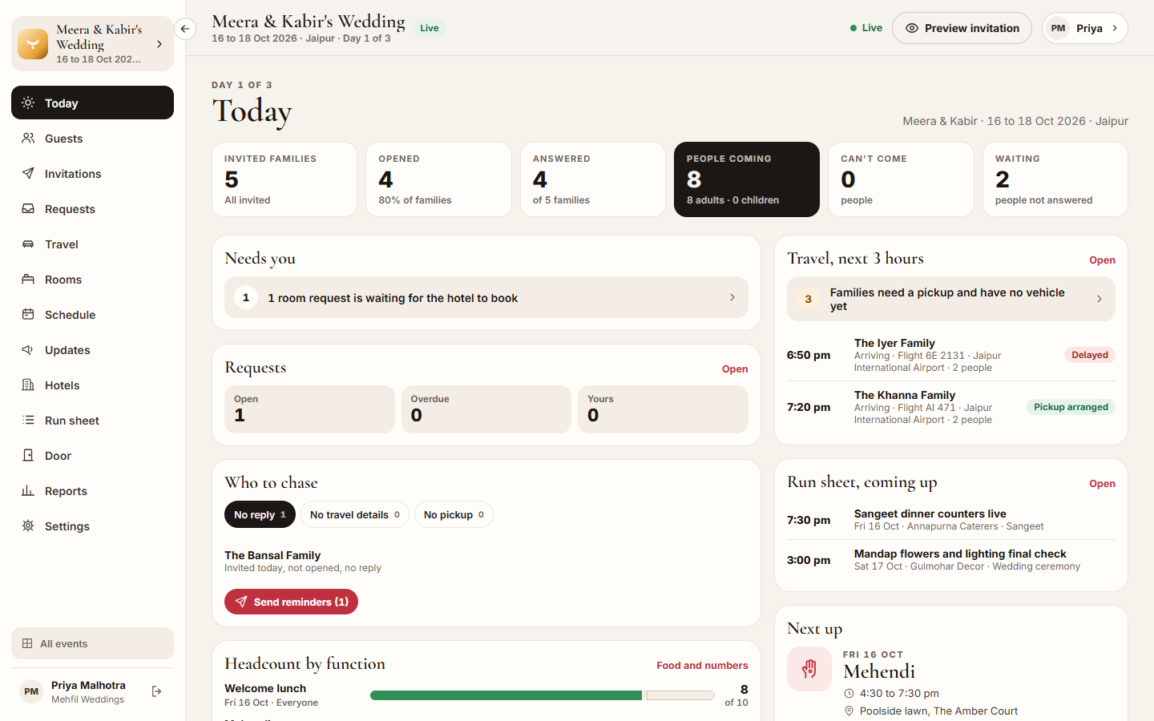
Task: Click the green Live badge beside wedding title
Action: tap(430, 28)
